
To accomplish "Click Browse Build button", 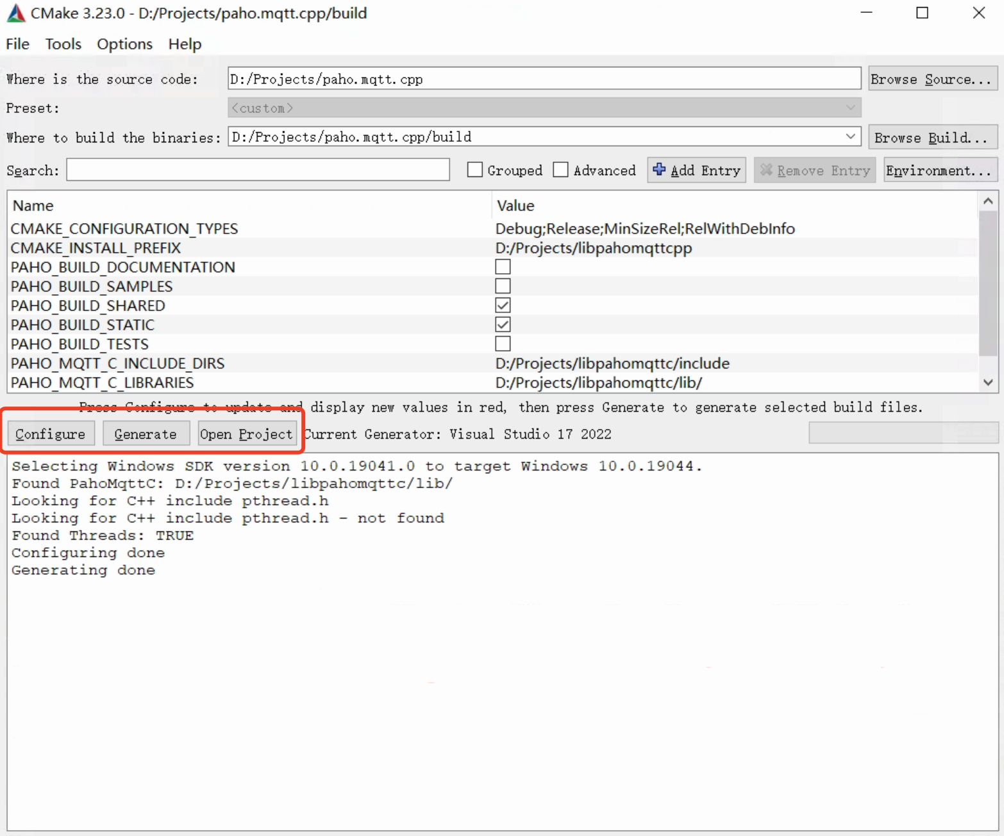I will click(x=932, y=137).
